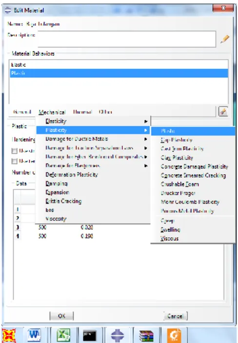238x343 pixels.
Task: Open the orange application taskbar icon
Action: 174,335
